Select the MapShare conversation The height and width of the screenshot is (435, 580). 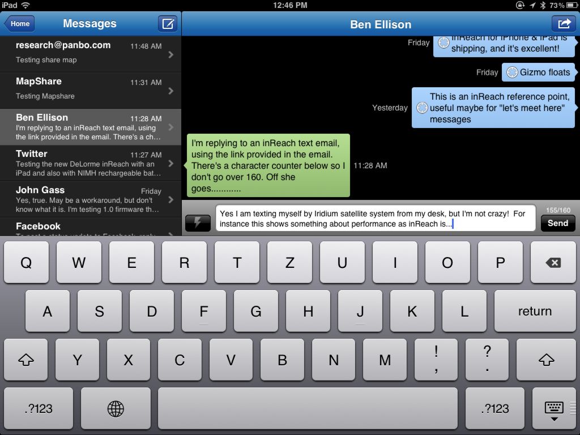(91, 91)
